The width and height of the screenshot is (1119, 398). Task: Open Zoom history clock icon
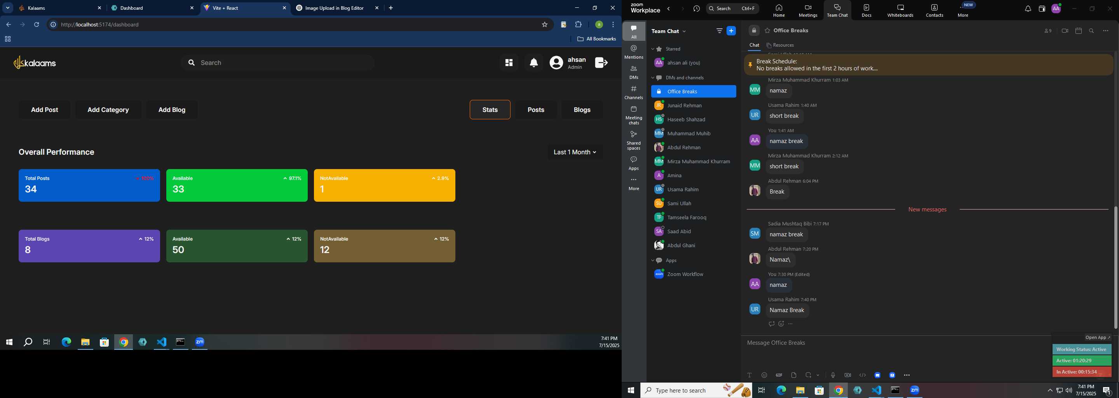pos(696,9)
